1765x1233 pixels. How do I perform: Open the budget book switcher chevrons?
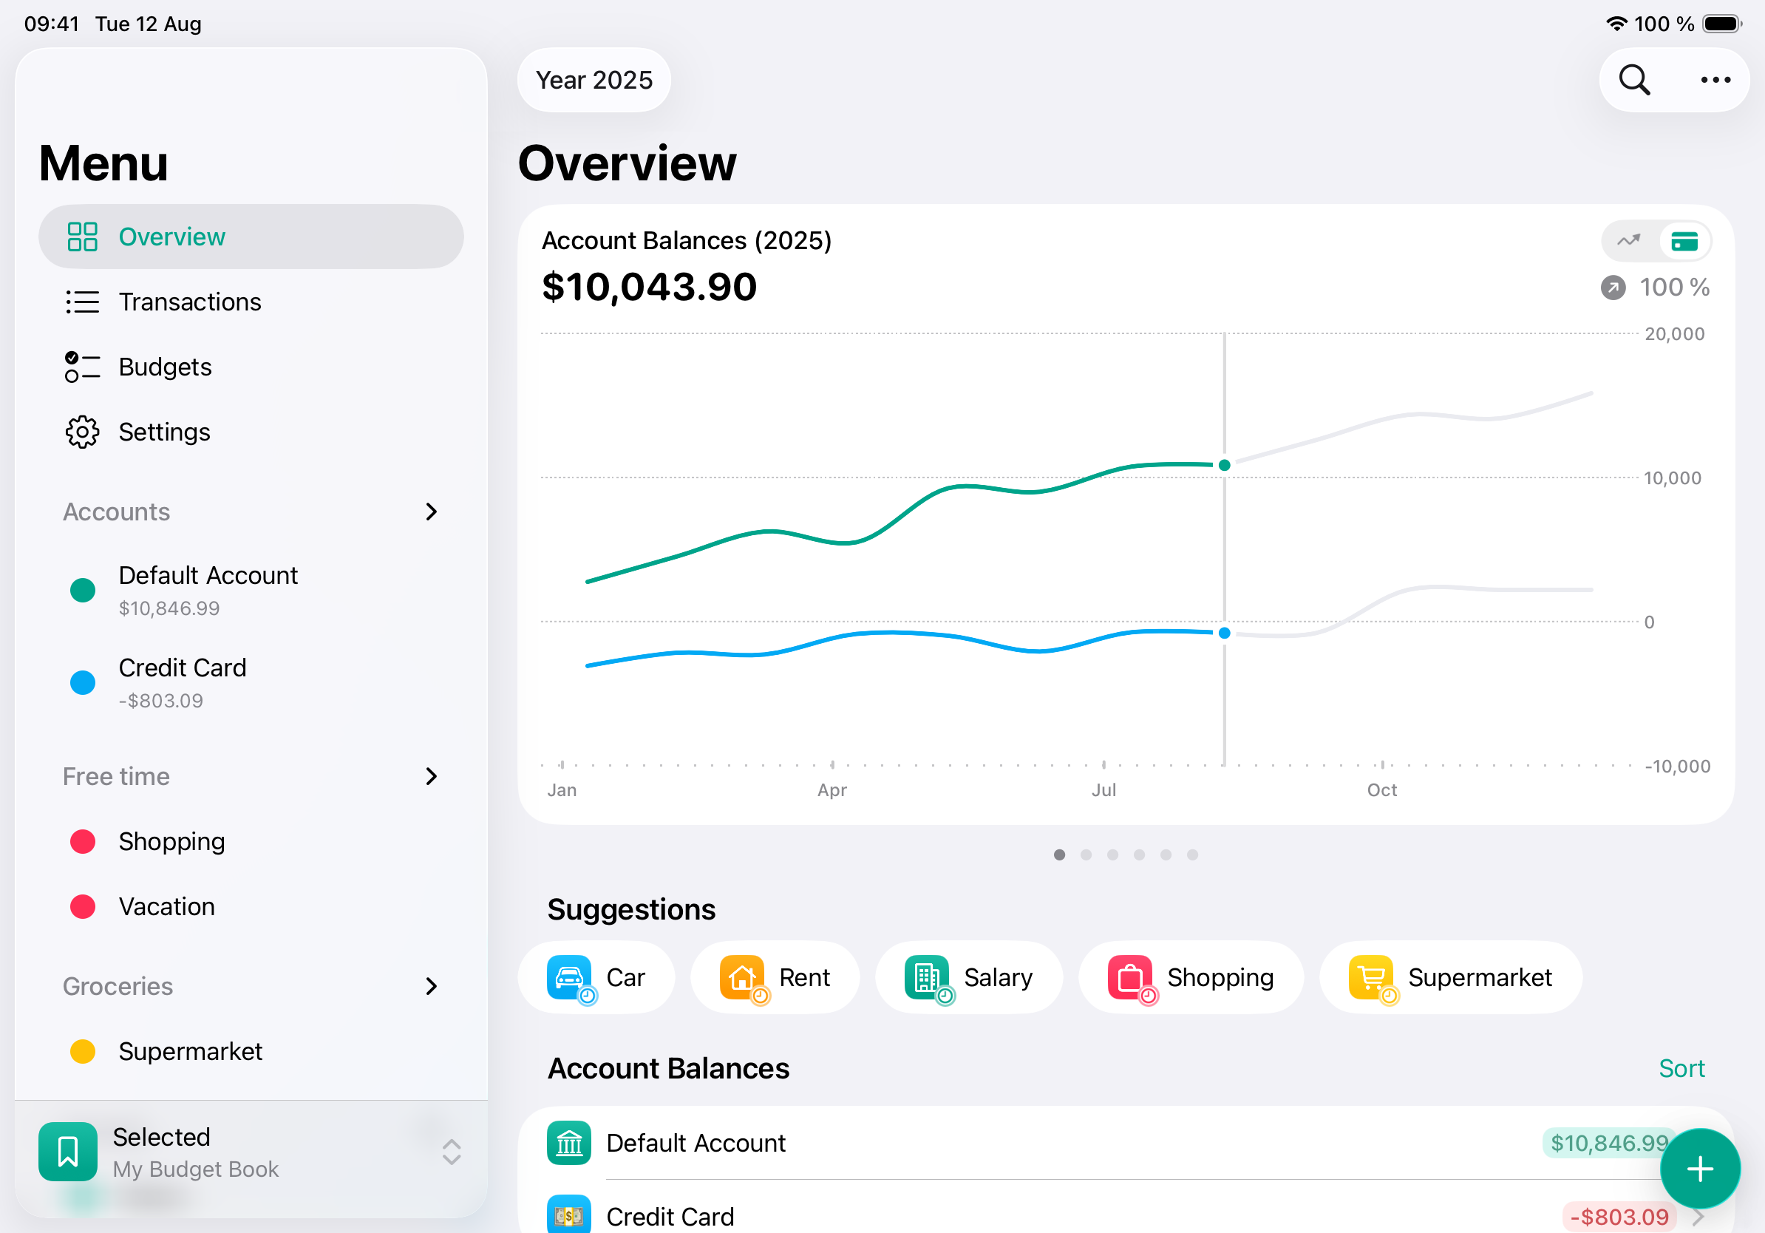[x=452, y=1152]
